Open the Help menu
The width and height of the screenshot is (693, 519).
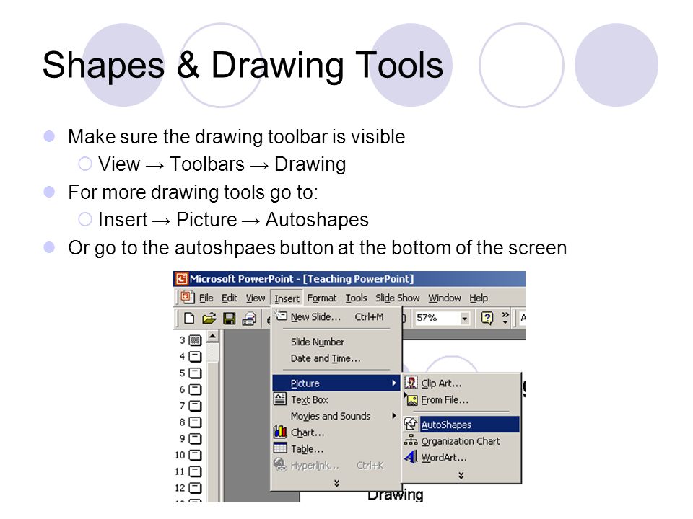click(479, 298)
